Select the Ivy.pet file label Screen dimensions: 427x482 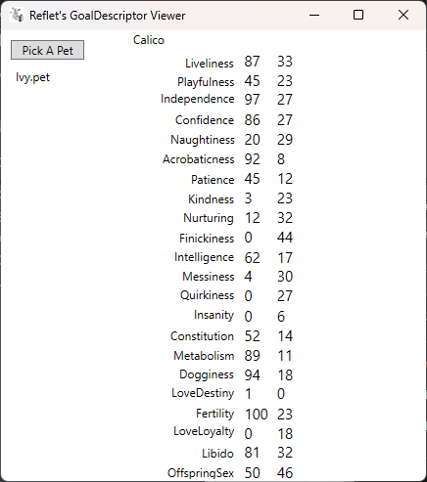32,77
